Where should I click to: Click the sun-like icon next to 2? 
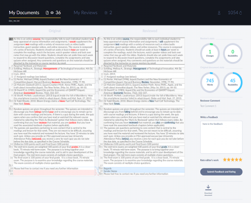point(106,13)
